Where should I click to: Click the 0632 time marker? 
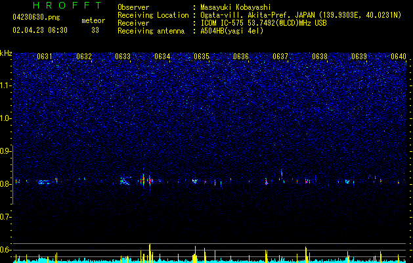coord(84,57)
